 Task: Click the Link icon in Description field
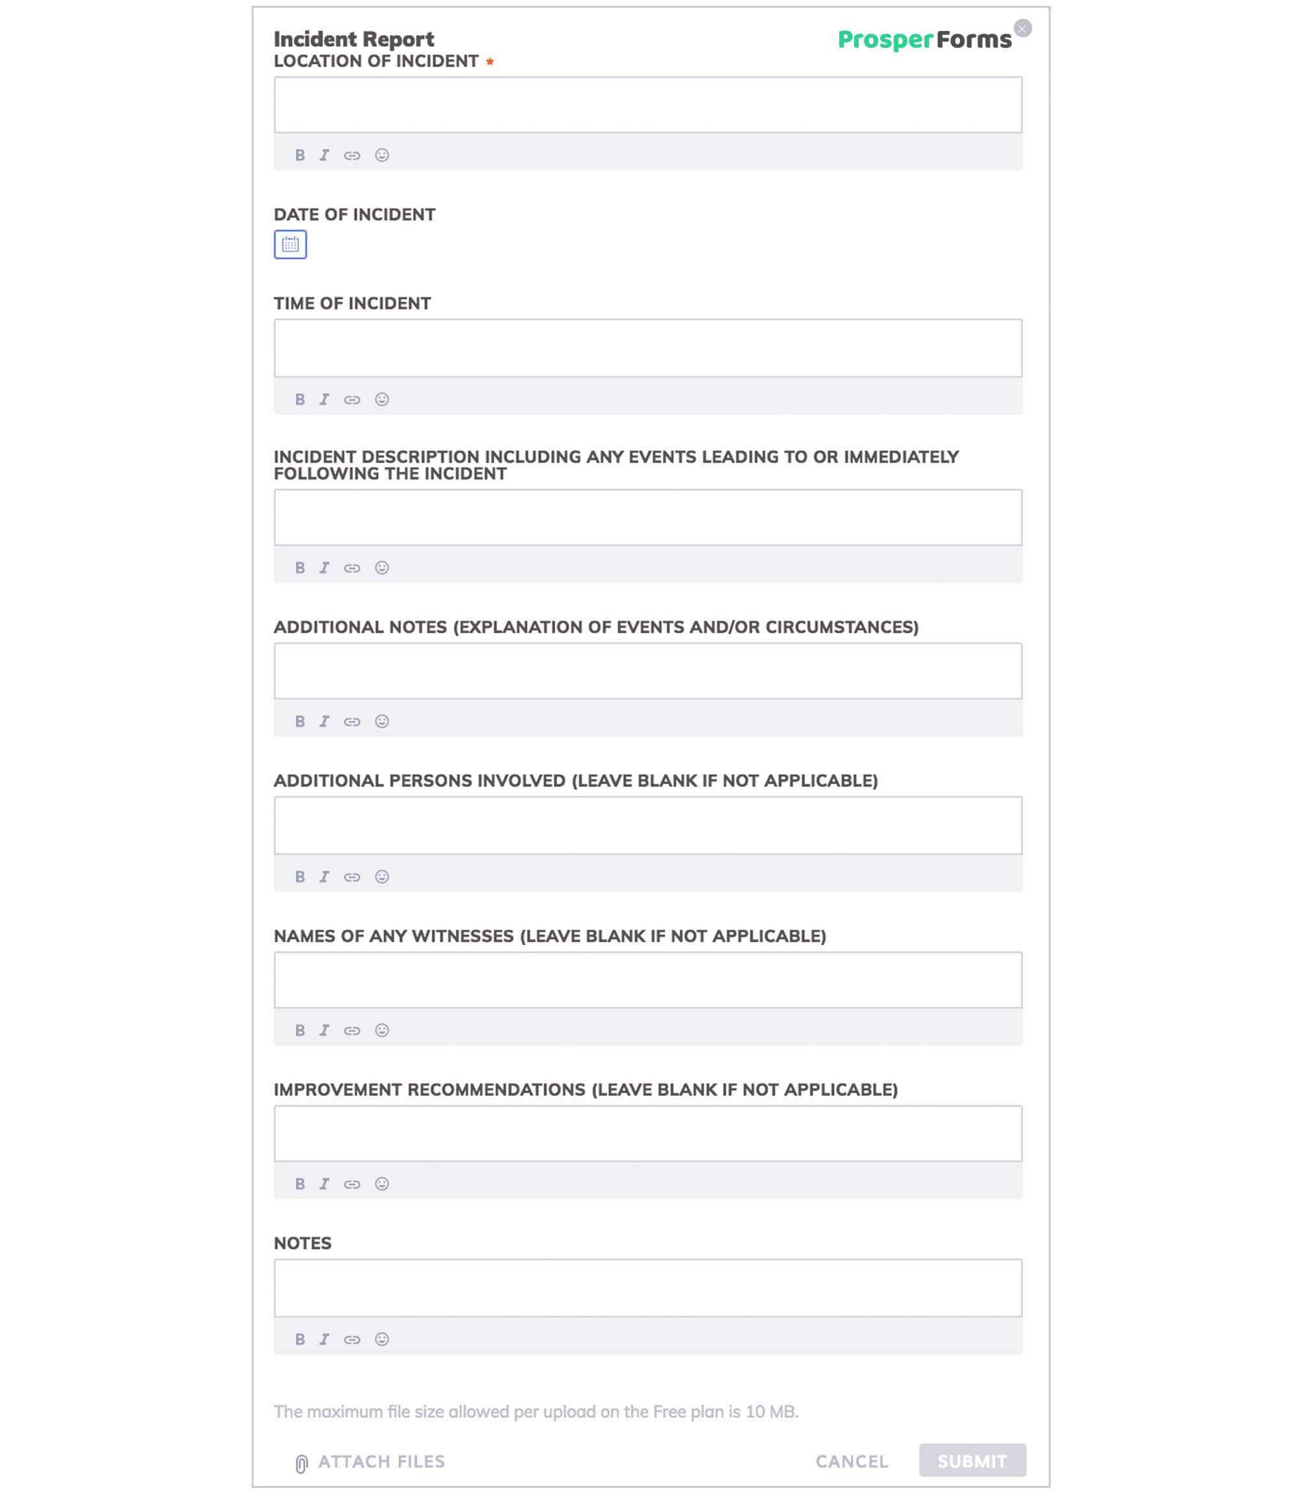(352, 568)
